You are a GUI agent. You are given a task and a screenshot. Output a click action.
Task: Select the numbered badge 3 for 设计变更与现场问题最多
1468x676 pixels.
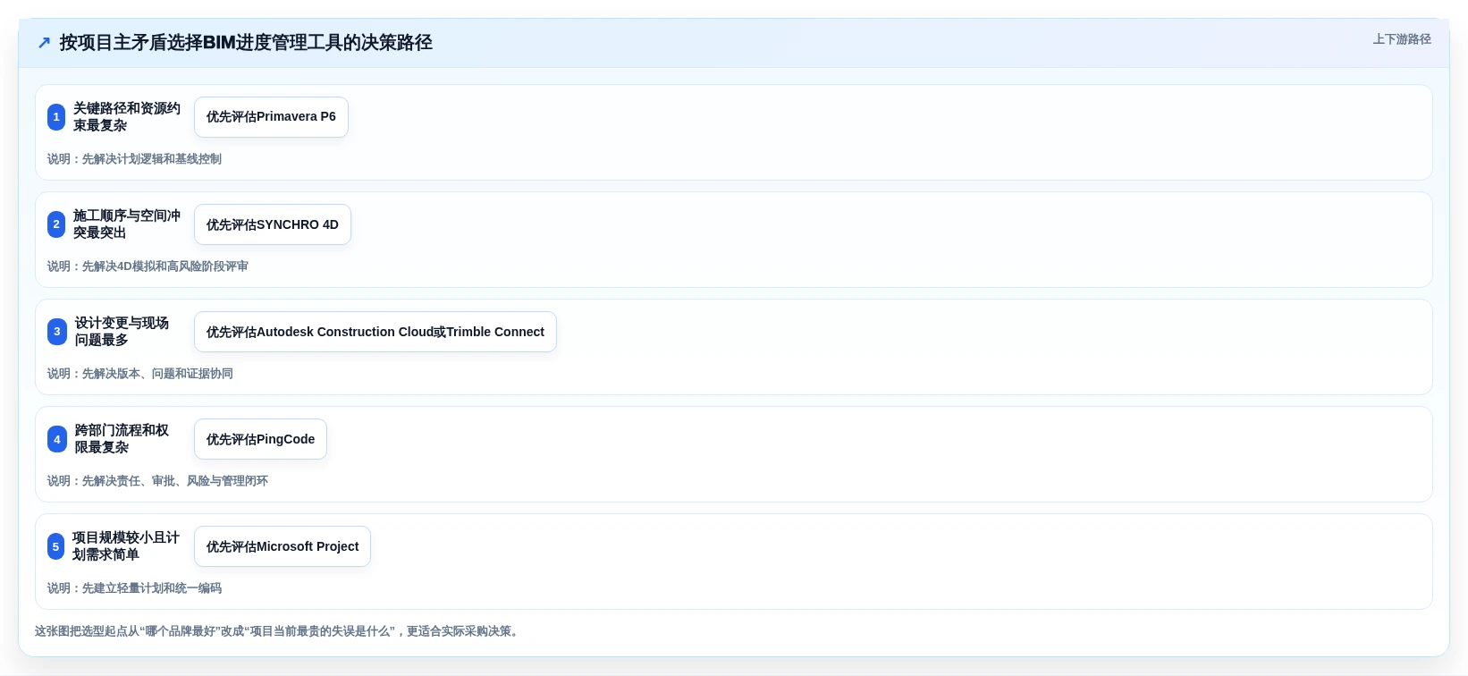[57, 332]
